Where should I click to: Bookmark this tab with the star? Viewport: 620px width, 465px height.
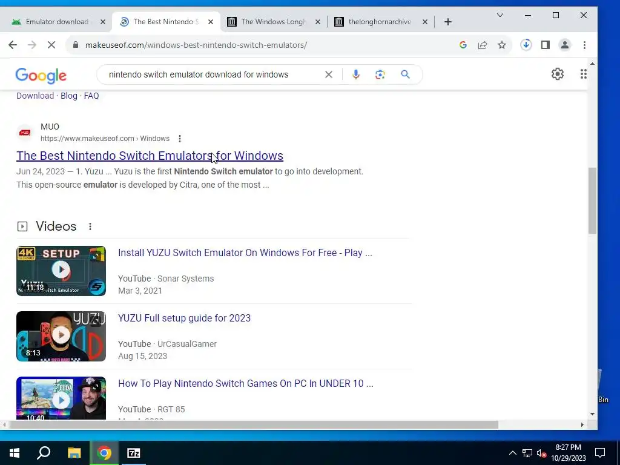(502, 45)
